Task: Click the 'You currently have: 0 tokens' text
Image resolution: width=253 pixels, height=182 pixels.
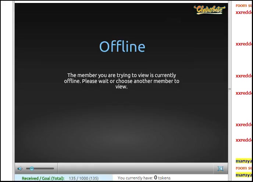Action: 144,178
